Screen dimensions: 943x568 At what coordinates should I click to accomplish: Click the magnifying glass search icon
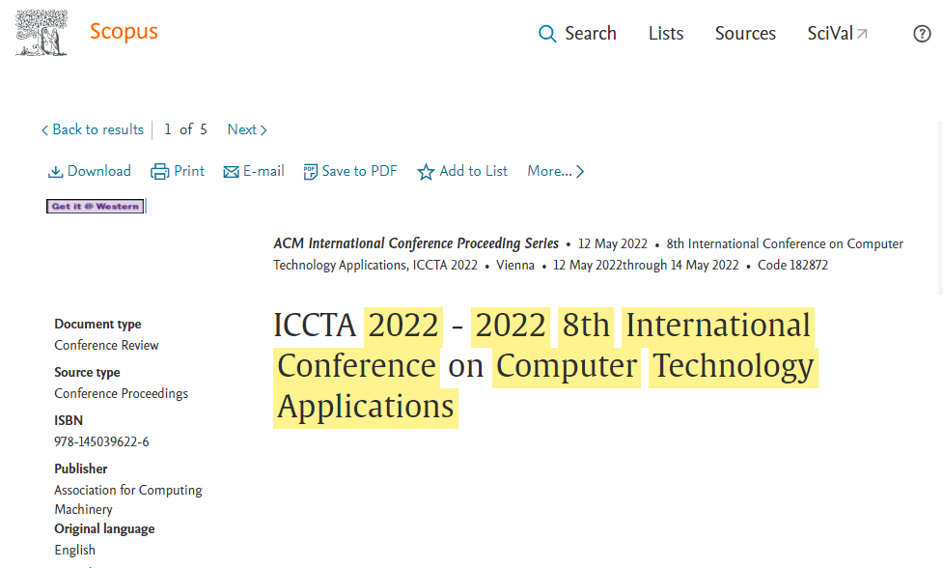[x=547, y=34]
